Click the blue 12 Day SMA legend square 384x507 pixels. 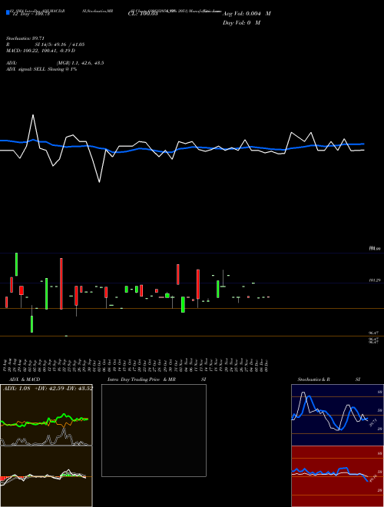(8, 12)
